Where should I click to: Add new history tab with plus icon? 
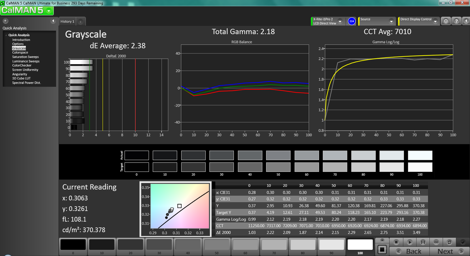[x=80, y=21]
